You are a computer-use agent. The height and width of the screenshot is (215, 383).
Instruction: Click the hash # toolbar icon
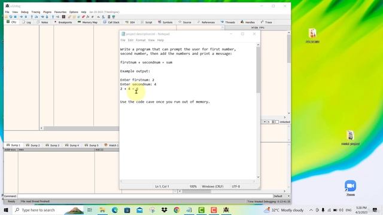[92, 17]
